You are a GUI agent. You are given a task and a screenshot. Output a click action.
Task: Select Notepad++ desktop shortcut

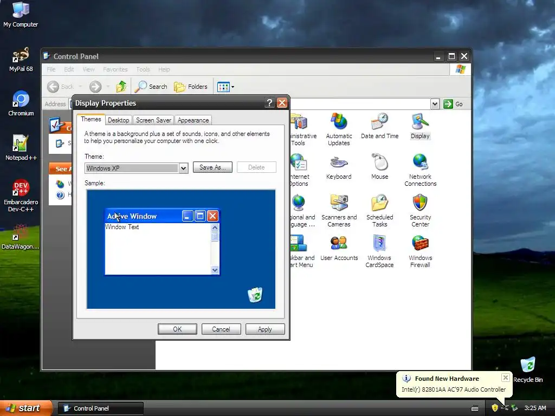[x=21, y=148]
